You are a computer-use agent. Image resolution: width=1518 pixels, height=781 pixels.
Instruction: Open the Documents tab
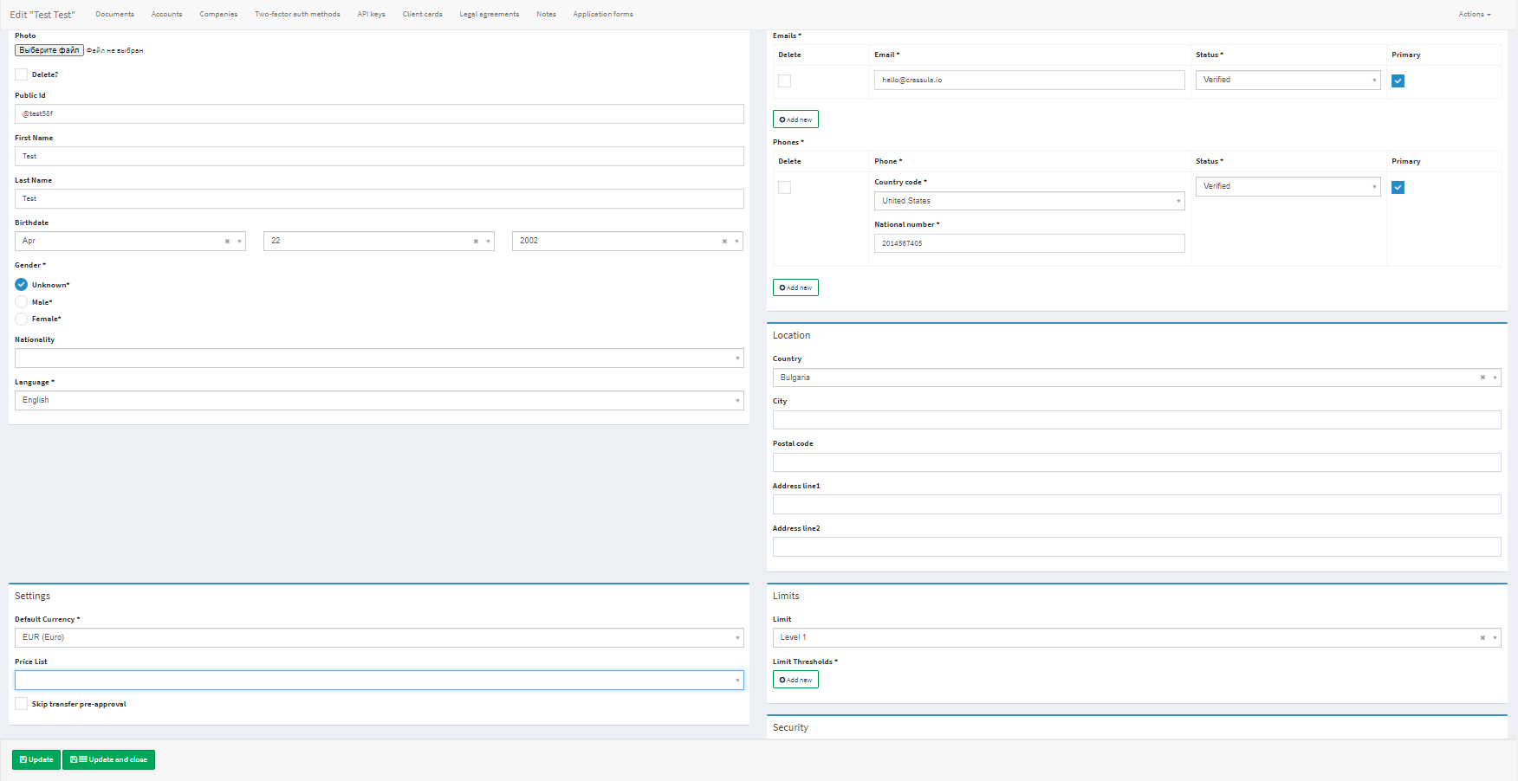click(115, 15)
